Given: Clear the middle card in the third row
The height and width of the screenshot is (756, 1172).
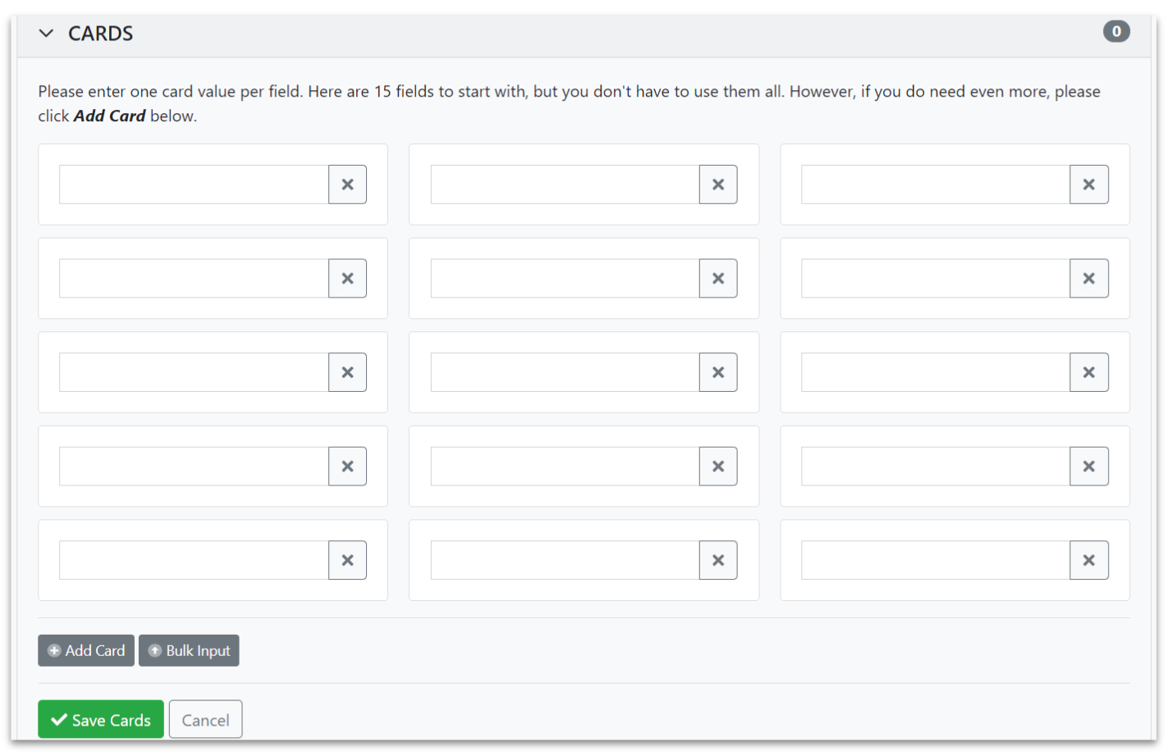Looking at the screenshot, I should [x=718, y=372].
